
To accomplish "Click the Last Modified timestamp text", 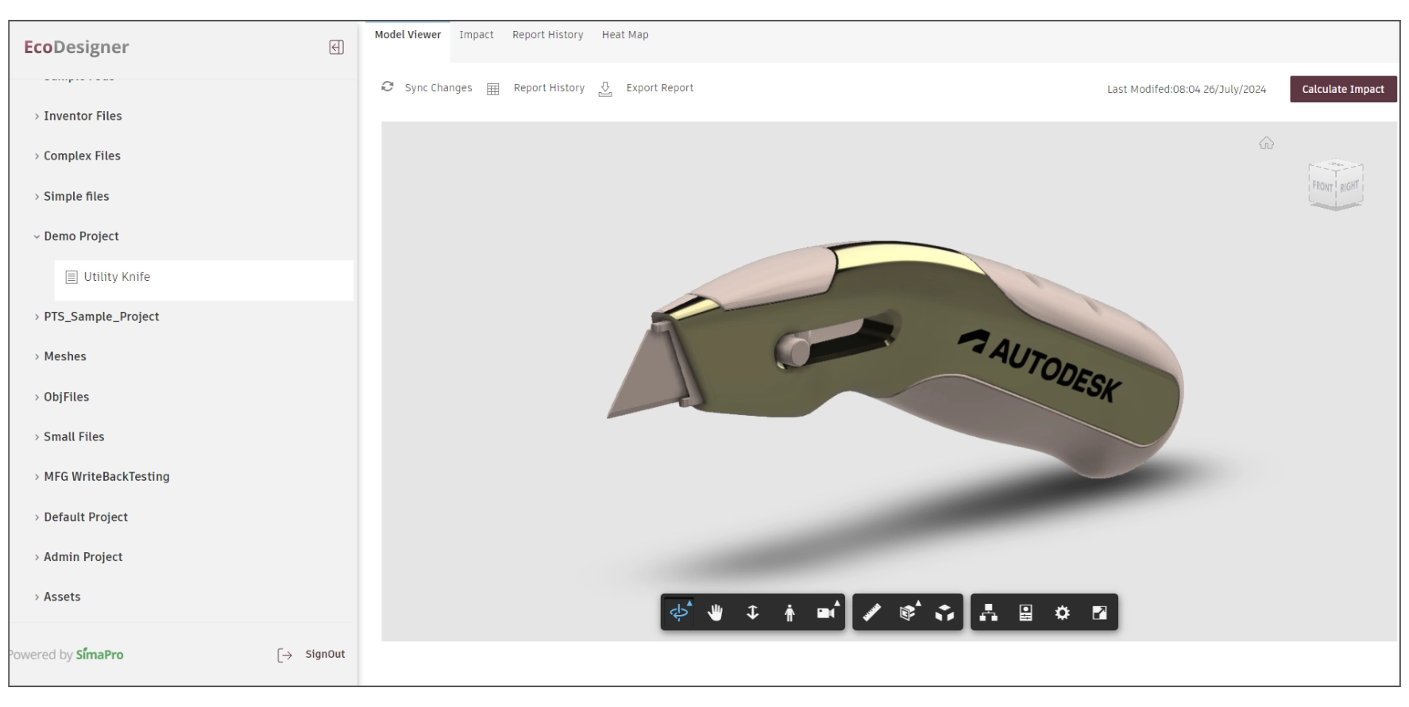I will [1187, 89].
